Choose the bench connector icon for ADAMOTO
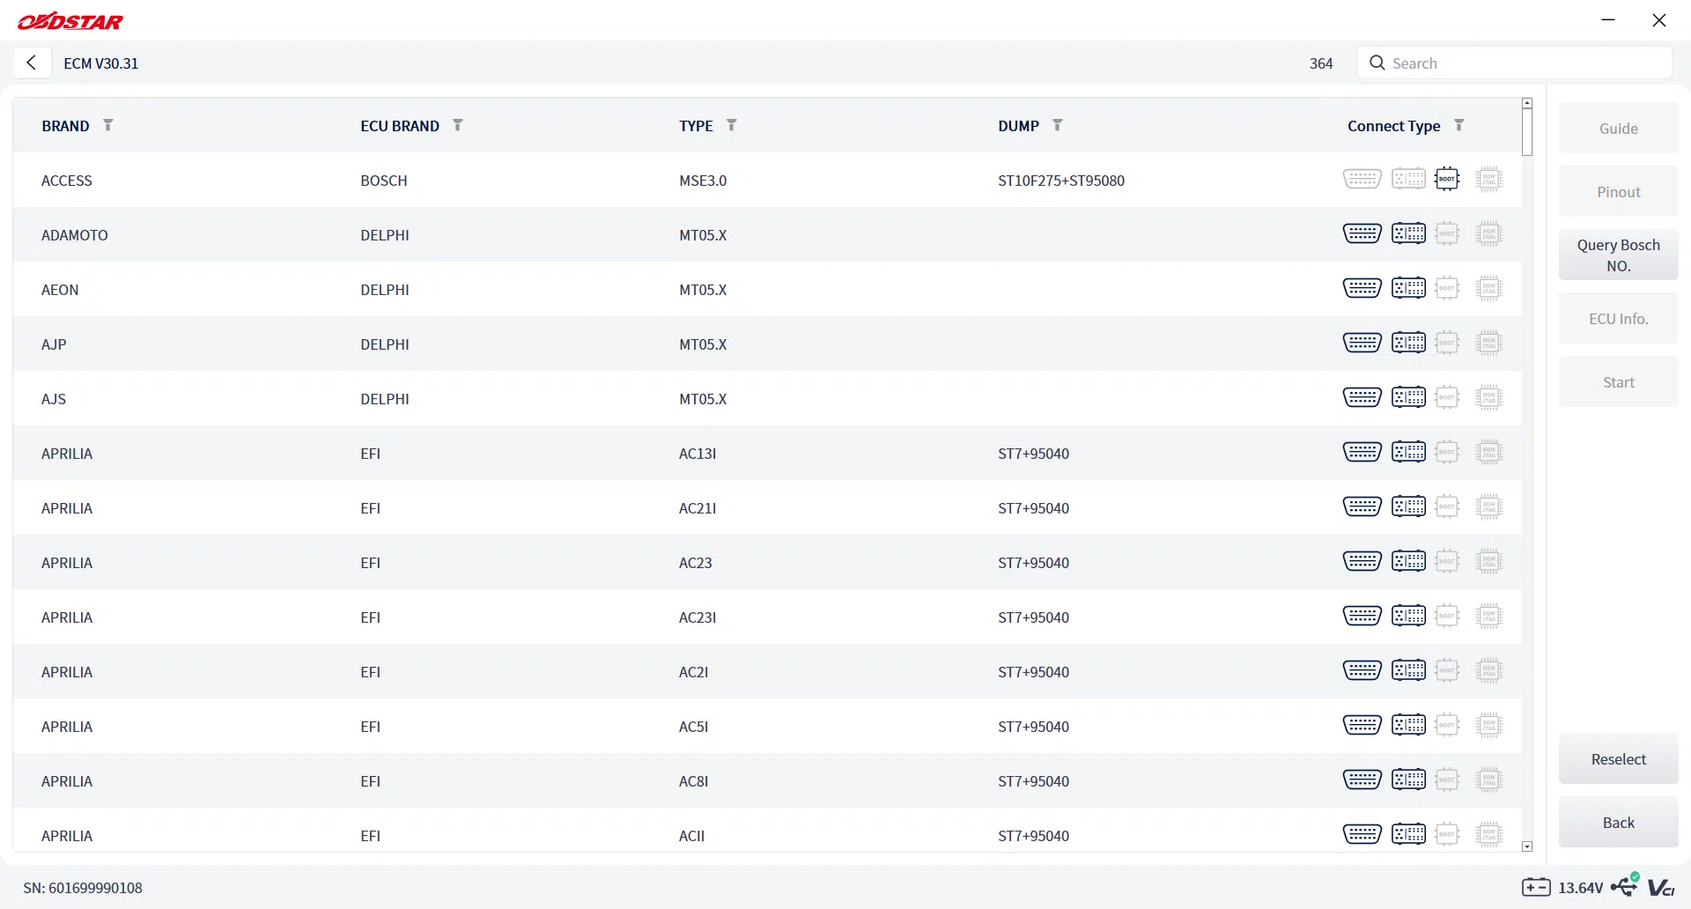Viewport: 1691px width, 909px height. click(x=1408, y=233)
